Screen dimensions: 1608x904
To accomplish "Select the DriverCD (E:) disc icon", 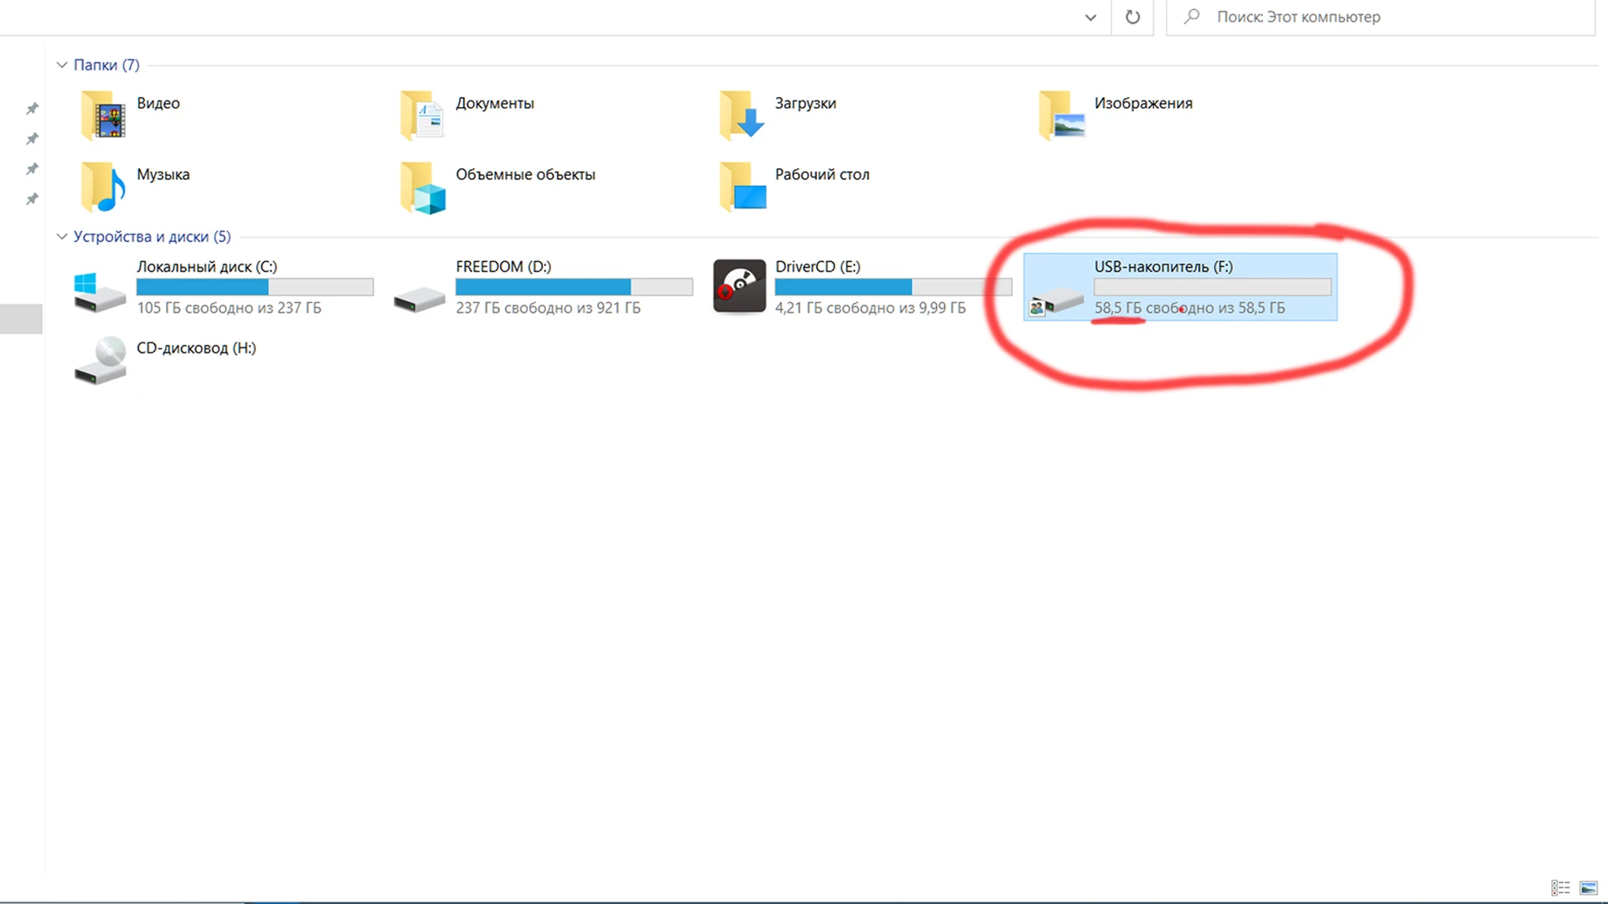I will coord(739,286).
